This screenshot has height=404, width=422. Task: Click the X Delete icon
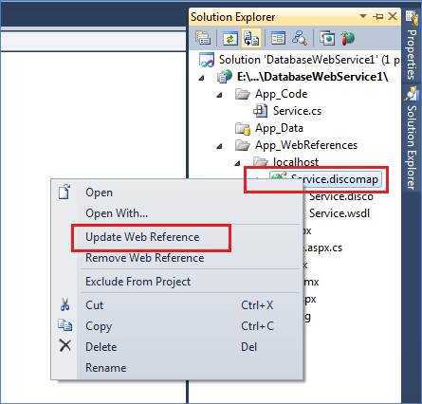65,345
